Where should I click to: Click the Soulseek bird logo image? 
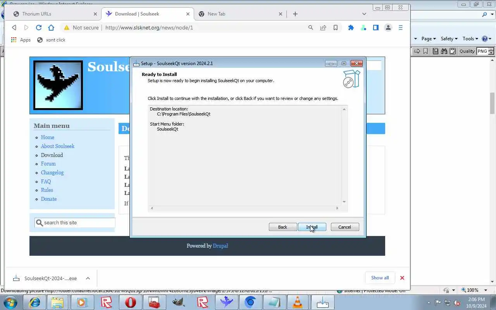pos(58,85)
